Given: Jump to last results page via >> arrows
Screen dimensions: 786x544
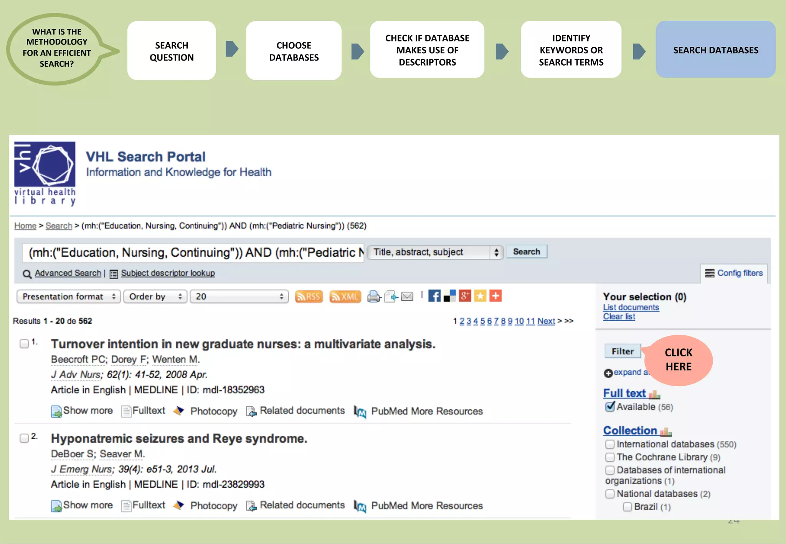Looking at the screenshot, I should click(569, 321).
